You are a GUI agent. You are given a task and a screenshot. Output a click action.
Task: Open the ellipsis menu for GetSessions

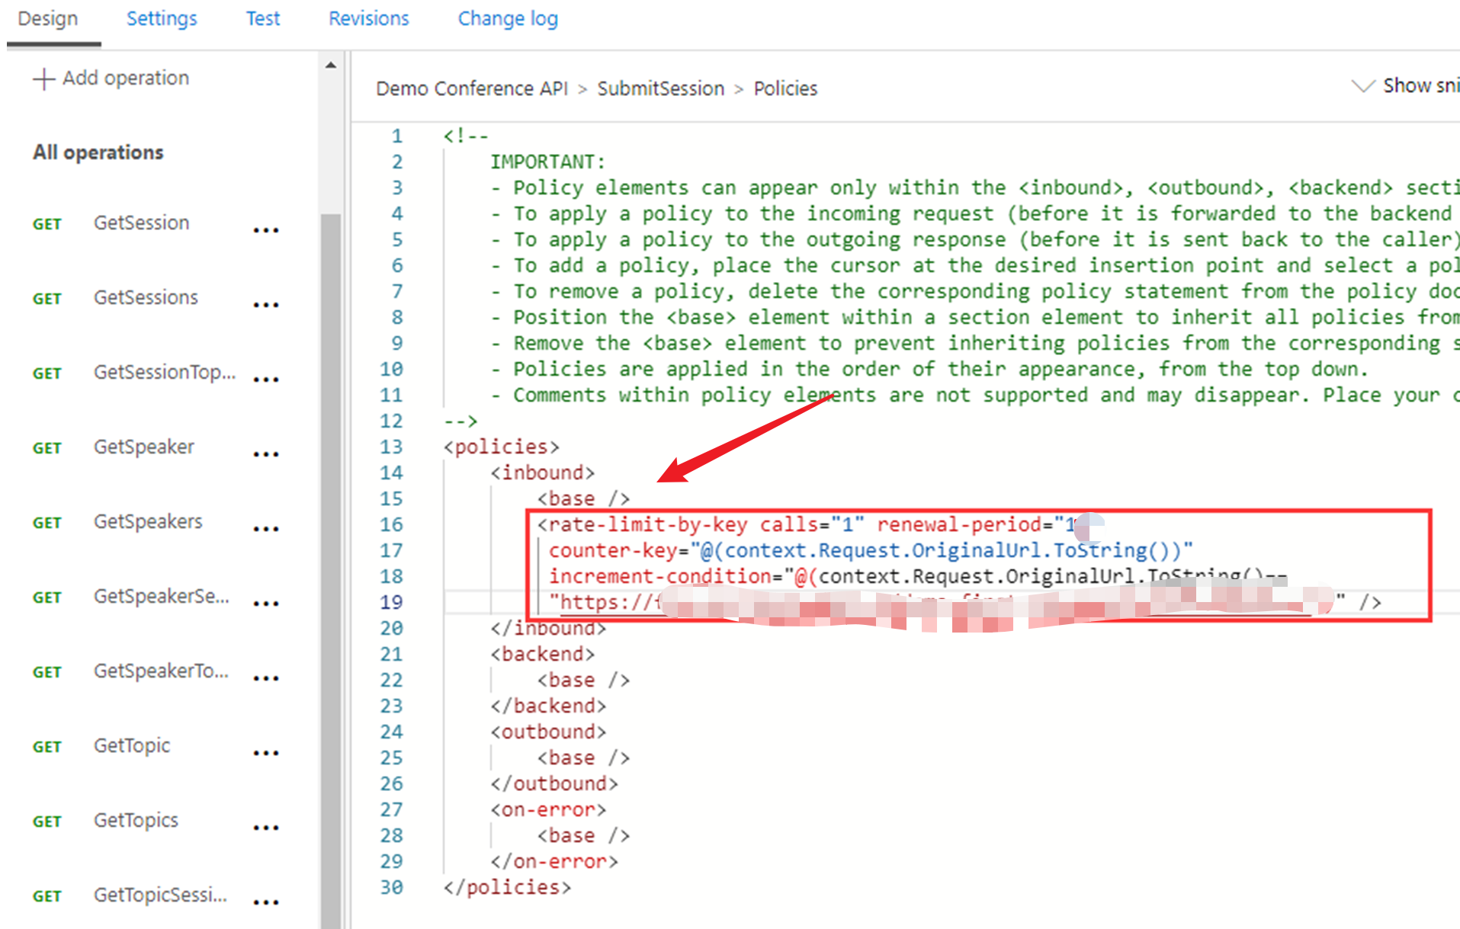[265, 305]
